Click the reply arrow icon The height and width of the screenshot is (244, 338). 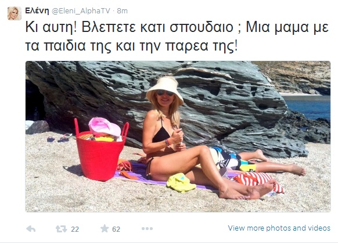31,229
